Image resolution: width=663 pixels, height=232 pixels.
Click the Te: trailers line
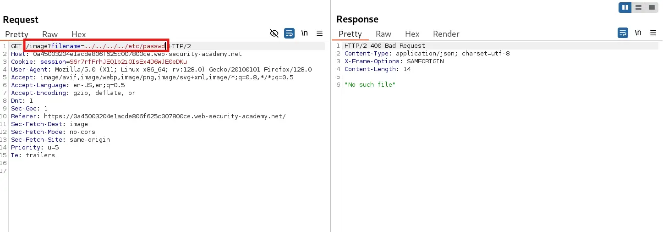pos(33,155)
